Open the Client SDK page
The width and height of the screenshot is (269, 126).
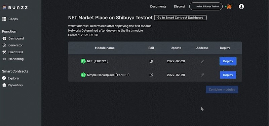pyautogui.click(x=13, y=52)
